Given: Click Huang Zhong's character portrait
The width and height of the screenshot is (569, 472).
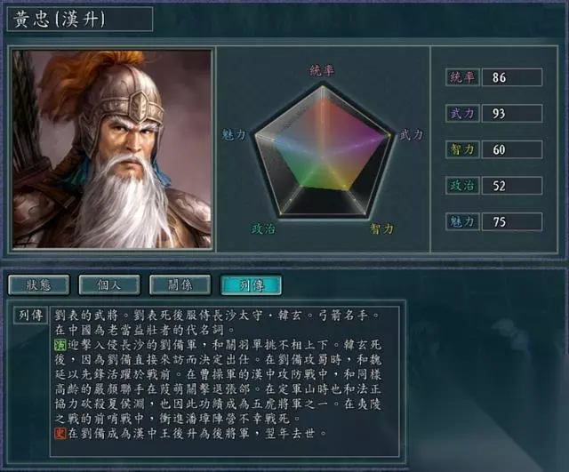Looking at the screenshot, I should pyautogui.click(x=112, y=149).
